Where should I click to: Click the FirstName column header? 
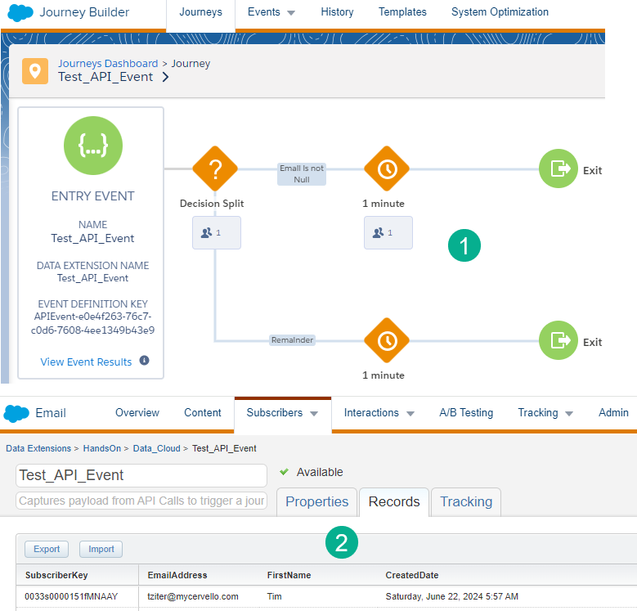point(289,575)
